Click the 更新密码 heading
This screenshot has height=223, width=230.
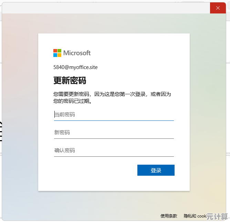click(x=70, y=80)
